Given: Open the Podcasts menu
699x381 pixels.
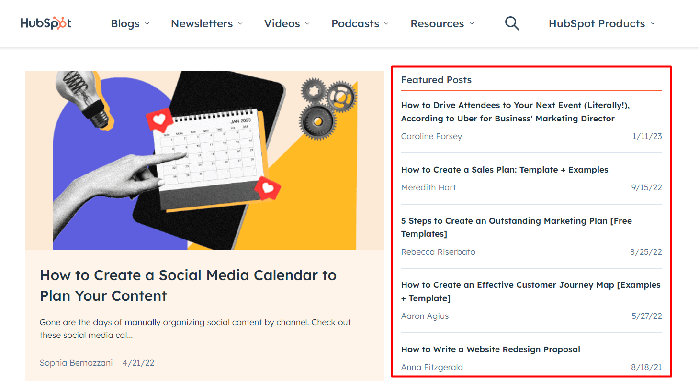Looking at the screenshot, I should pyautogui.click(x=360, y=23).
